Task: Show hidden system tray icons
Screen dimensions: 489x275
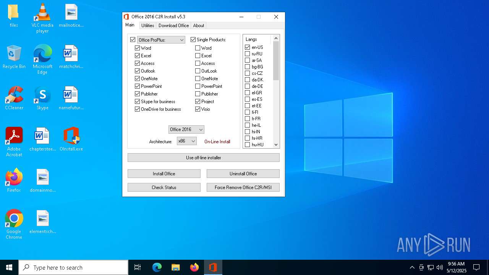Action: tap(412, 267)
